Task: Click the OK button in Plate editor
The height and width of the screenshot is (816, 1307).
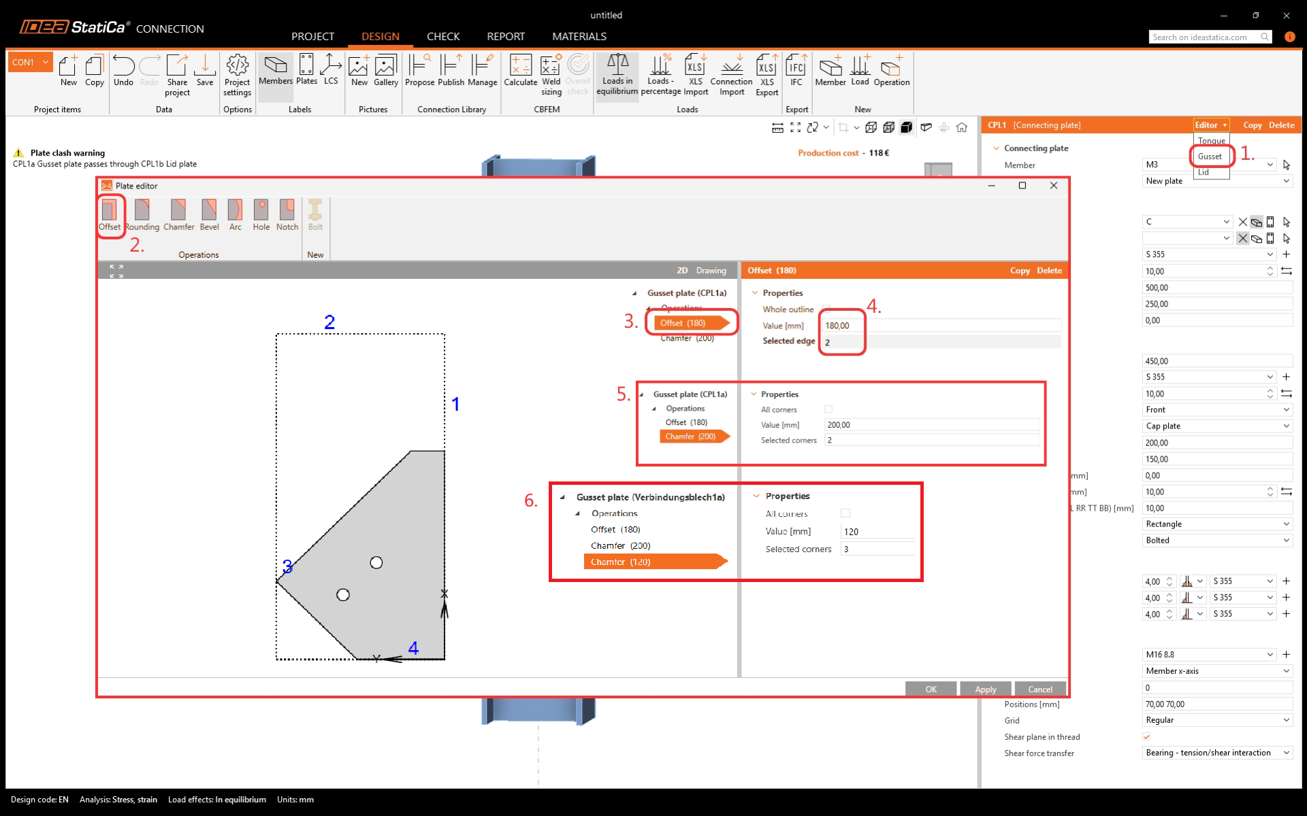Action: tap(930, 689)
